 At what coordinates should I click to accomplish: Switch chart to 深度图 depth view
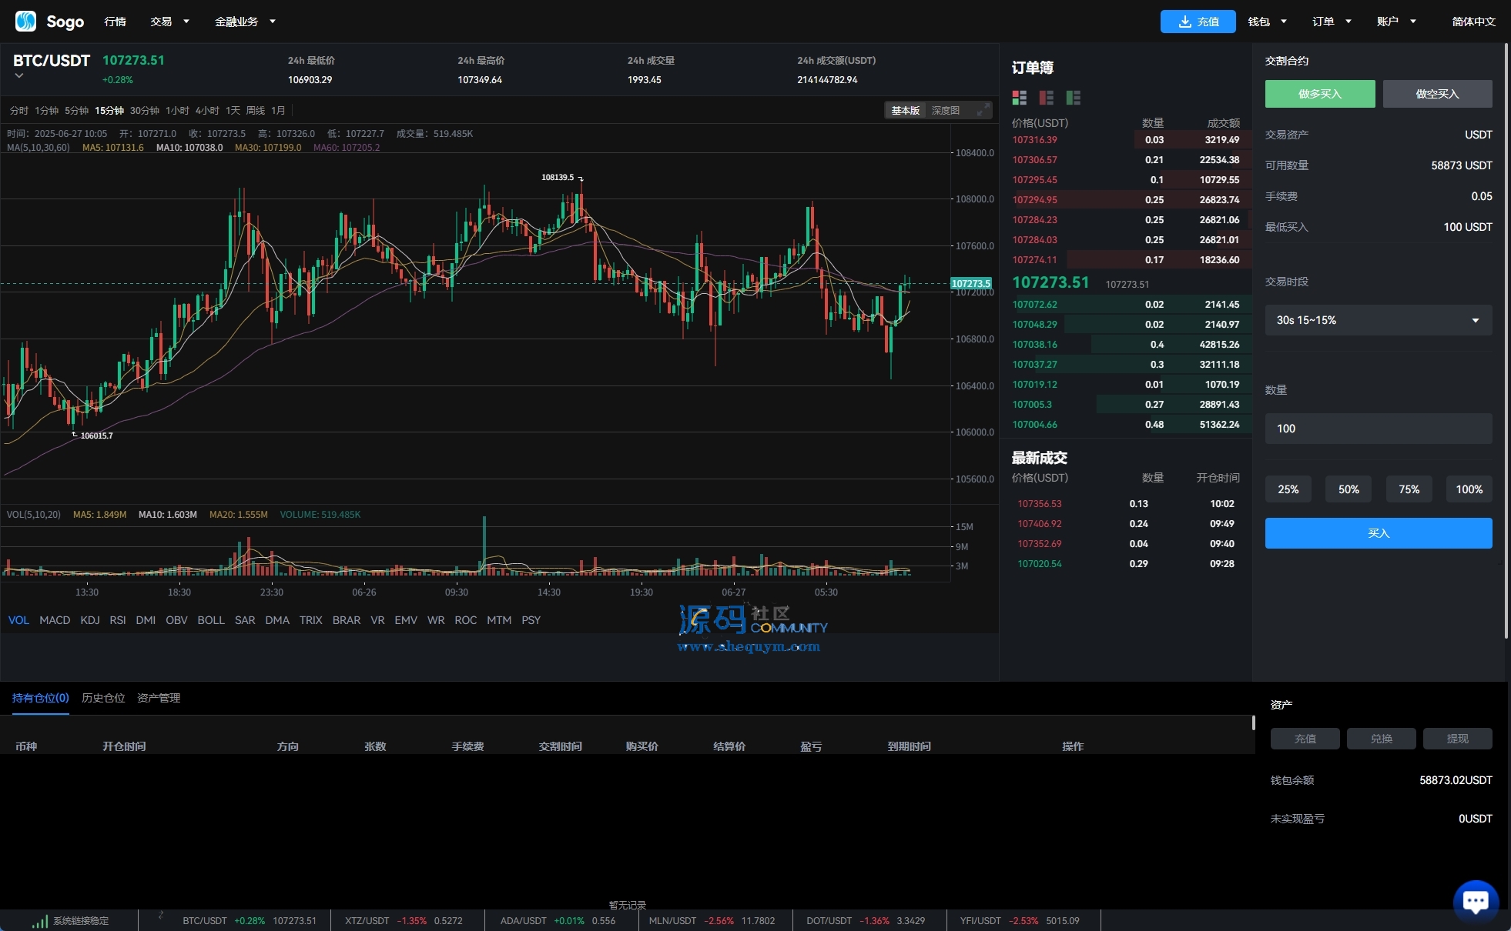(x=945, y=111)
